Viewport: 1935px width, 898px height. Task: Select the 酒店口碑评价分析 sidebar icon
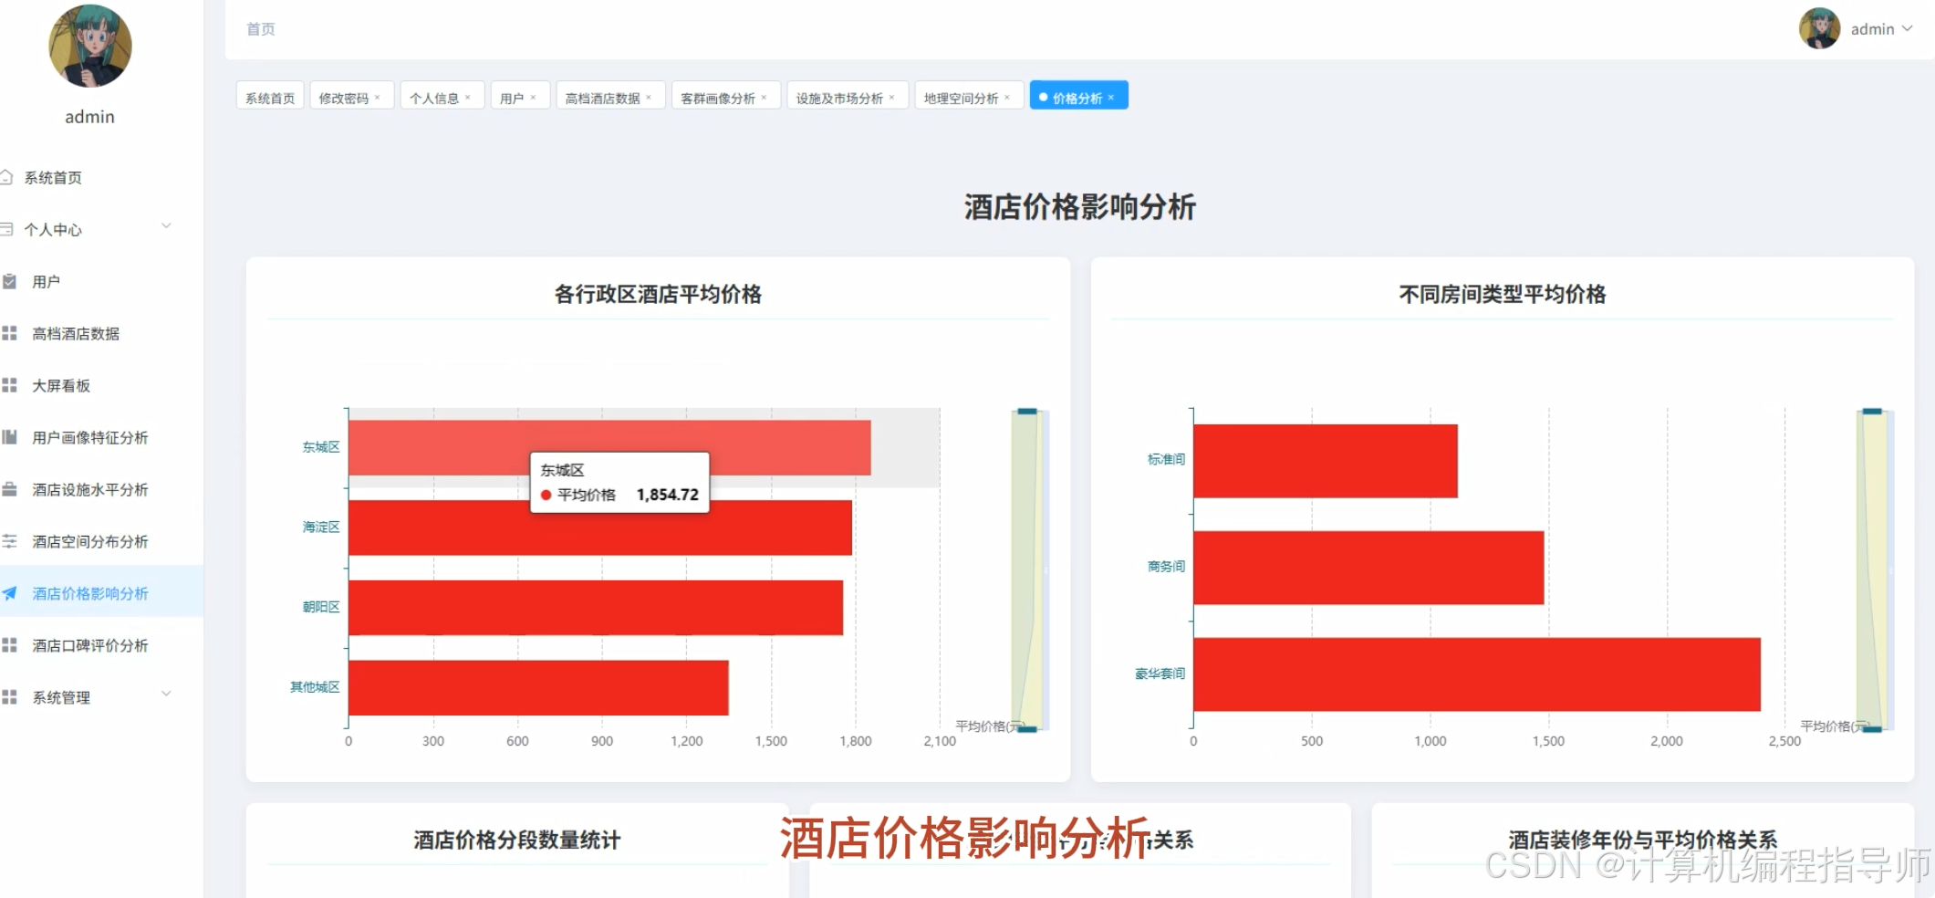pos(11,645)
